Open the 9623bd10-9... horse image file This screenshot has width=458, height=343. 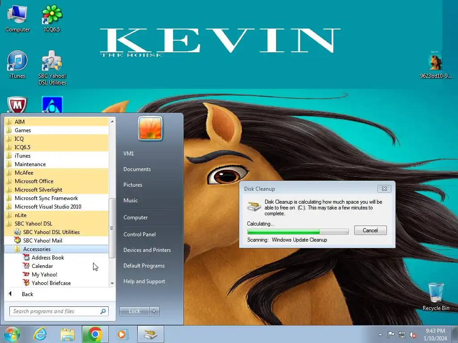coord(436,65)
